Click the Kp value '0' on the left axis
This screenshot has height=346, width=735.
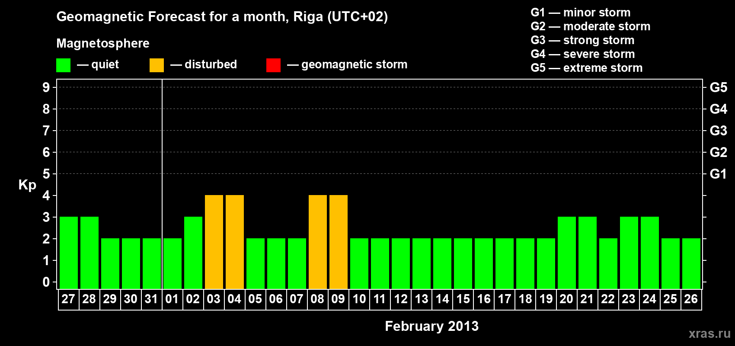coord(46,282)
